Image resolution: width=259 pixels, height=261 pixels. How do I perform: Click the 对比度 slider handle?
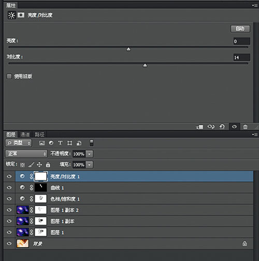point(145,65)
